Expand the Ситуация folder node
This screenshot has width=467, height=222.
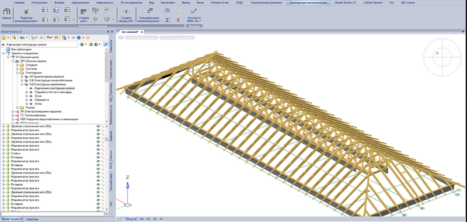18,65
